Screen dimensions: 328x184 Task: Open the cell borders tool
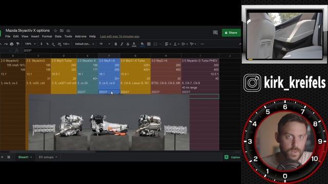pyautogui.click(x=149, y=44)
